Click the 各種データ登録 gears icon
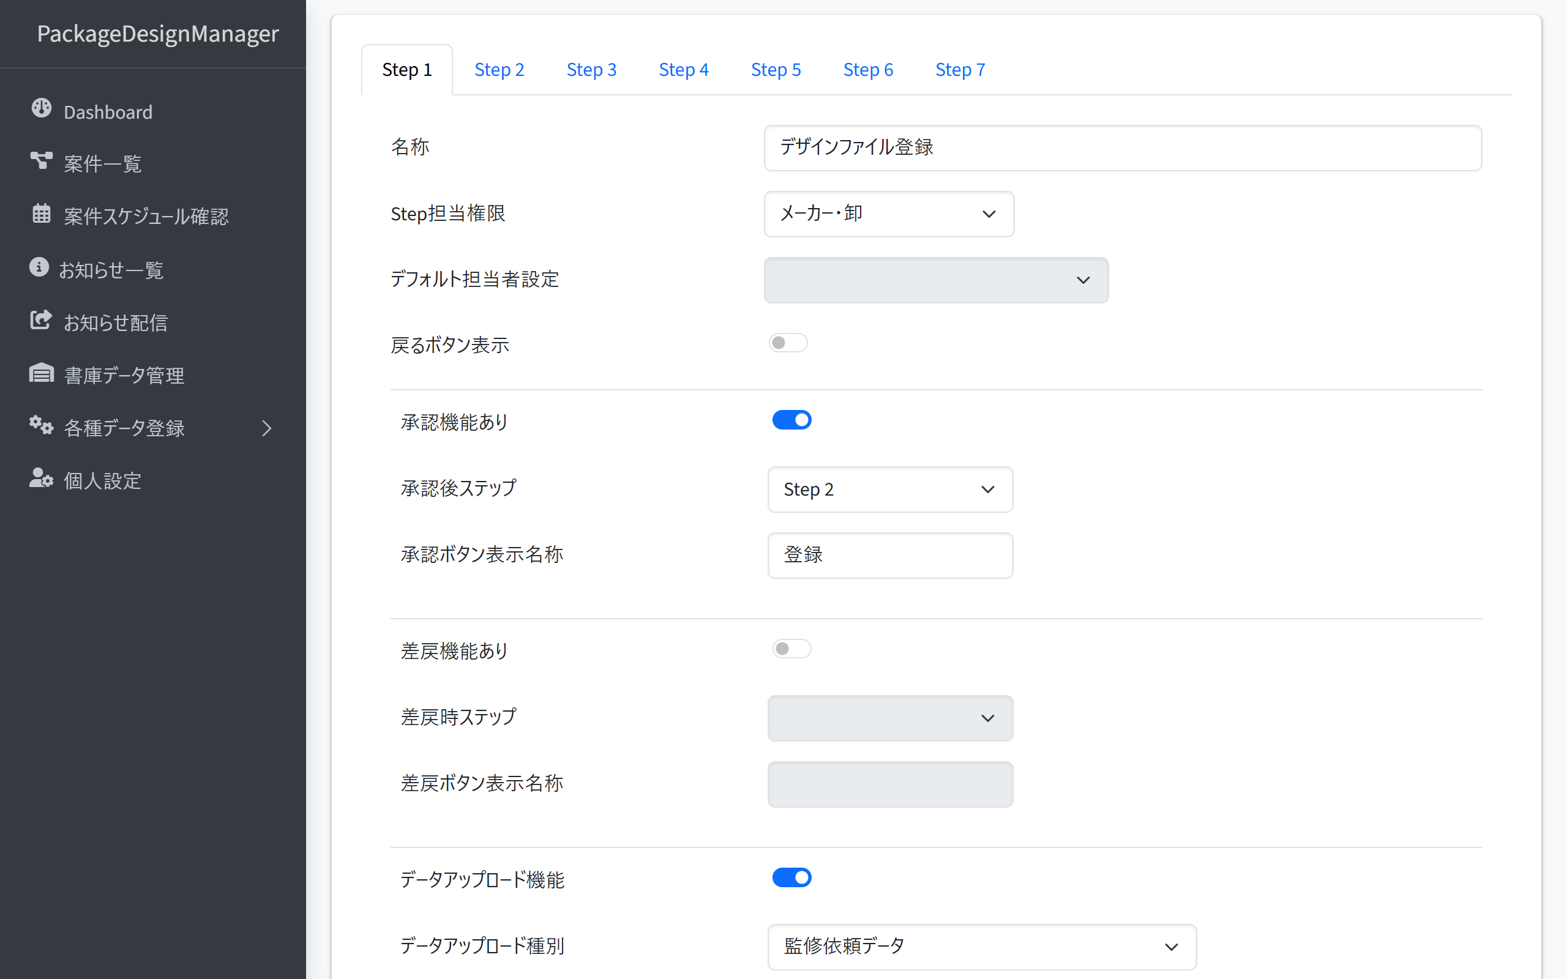The width and height of the screenshot is (1567, 979). (42, 425)
